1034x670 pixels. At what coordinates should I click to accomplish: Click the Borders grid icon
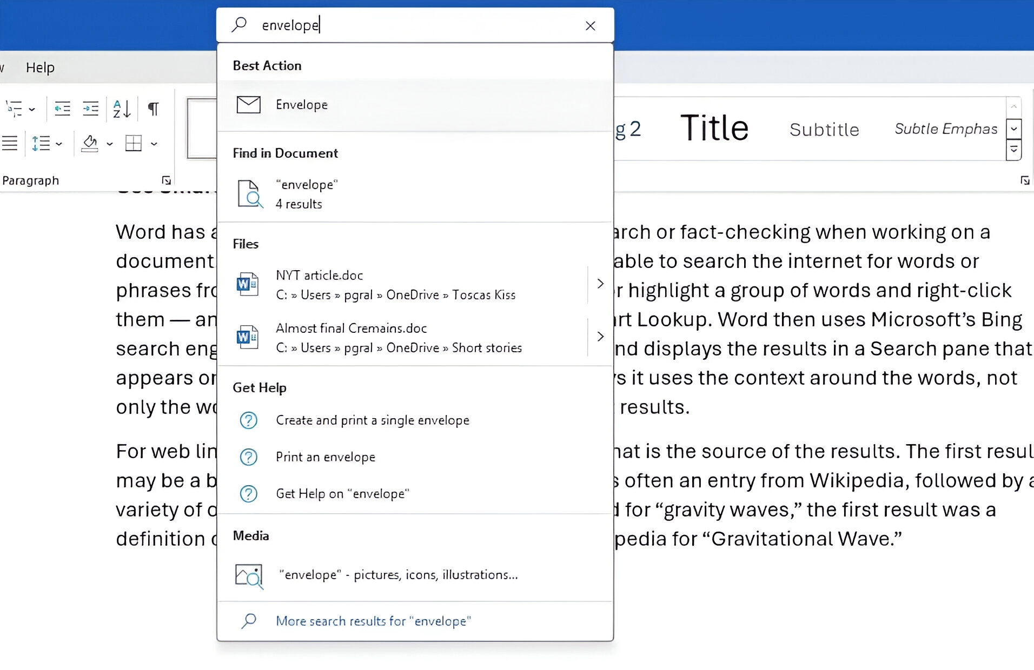[132, 143]
